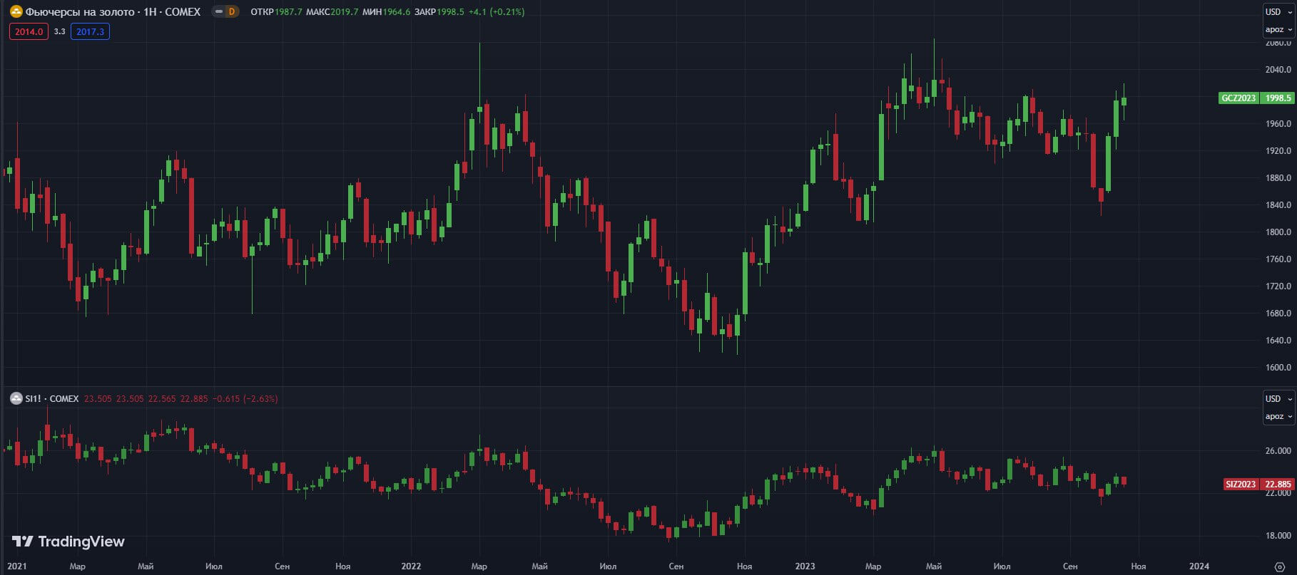Click the 1800.0 price scale label
Image resolution: width=1297 pixels, height=575 pixels.
[x=1278, y=232]
